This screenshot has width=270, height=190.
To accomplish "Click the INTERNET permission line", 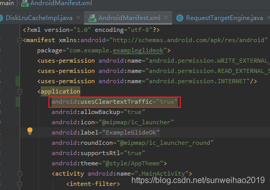I will [x=147, y=81].
